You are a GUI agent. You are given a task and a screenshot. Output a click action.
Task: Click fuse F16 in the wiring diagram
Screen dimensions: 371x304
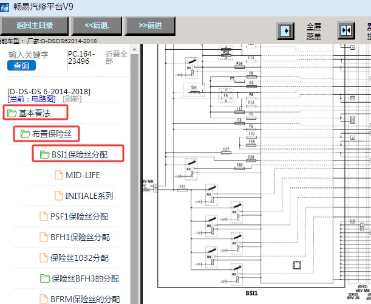[x=239, y=67]
